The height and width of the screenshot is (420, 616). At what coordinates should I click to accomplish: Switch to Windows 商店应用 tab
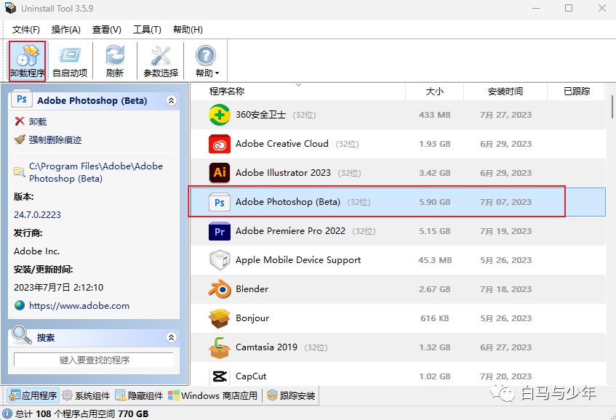coord(212,395)
